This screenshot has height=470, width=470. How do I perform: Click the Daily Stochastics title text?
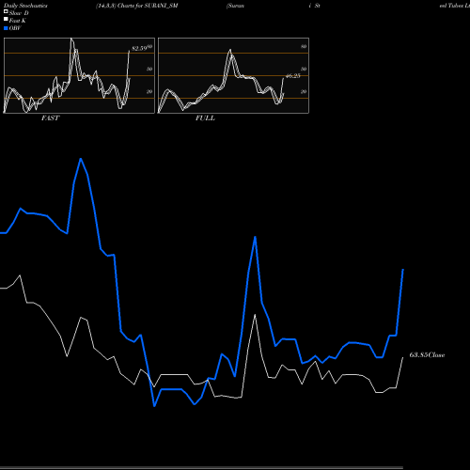click(x=25, y=6)
